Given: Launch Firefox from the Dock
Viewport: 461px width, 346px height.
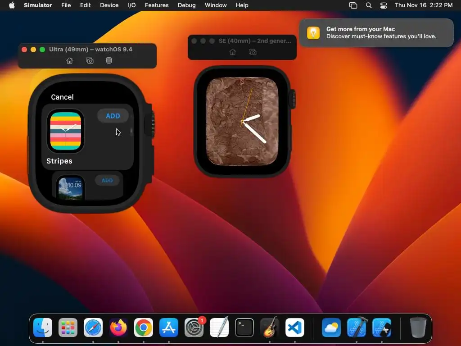Looking at the screenshot, I should coord(118,328).
